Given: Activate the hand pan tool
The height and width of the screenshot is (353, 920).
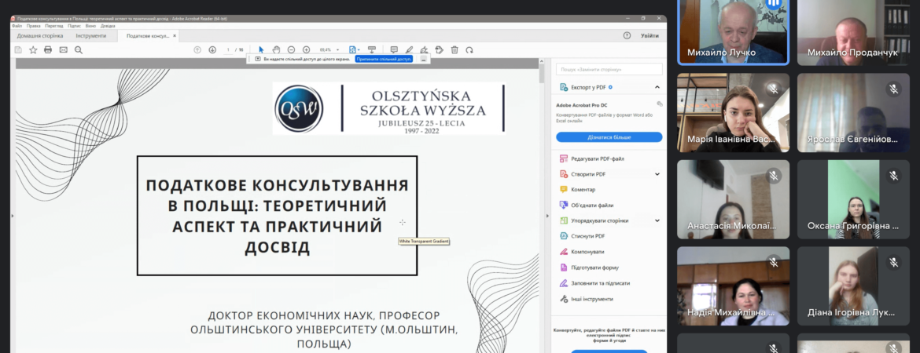Looking at the screenshot, I should tap(276, 49).
